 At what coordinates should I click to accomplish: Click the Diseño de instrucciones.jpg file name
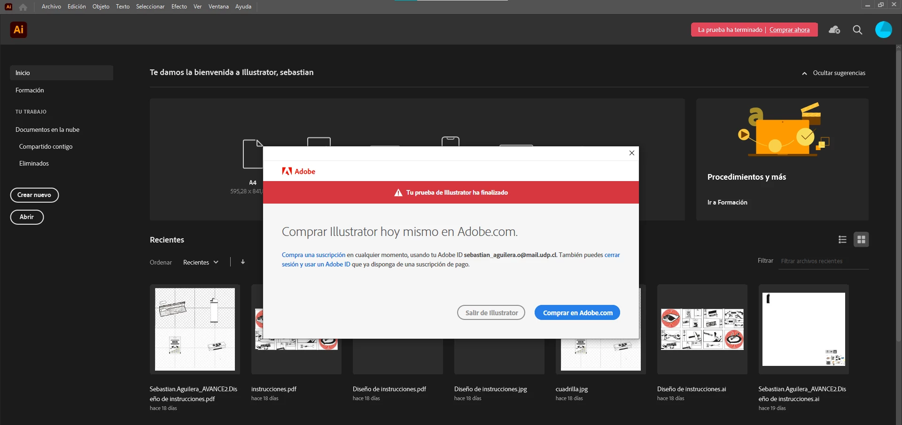490,389
